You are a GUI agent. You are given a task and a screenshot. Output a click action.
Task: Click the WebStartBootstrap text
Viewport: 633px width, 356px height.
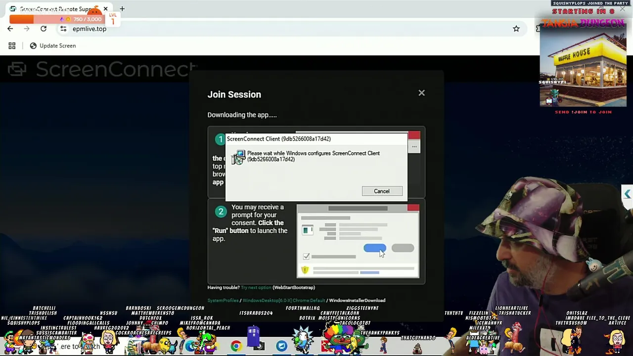294,287
